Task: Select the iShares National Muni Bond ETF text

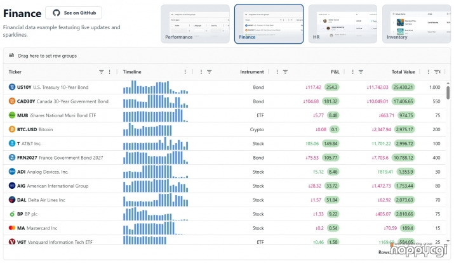Action: 62,115
